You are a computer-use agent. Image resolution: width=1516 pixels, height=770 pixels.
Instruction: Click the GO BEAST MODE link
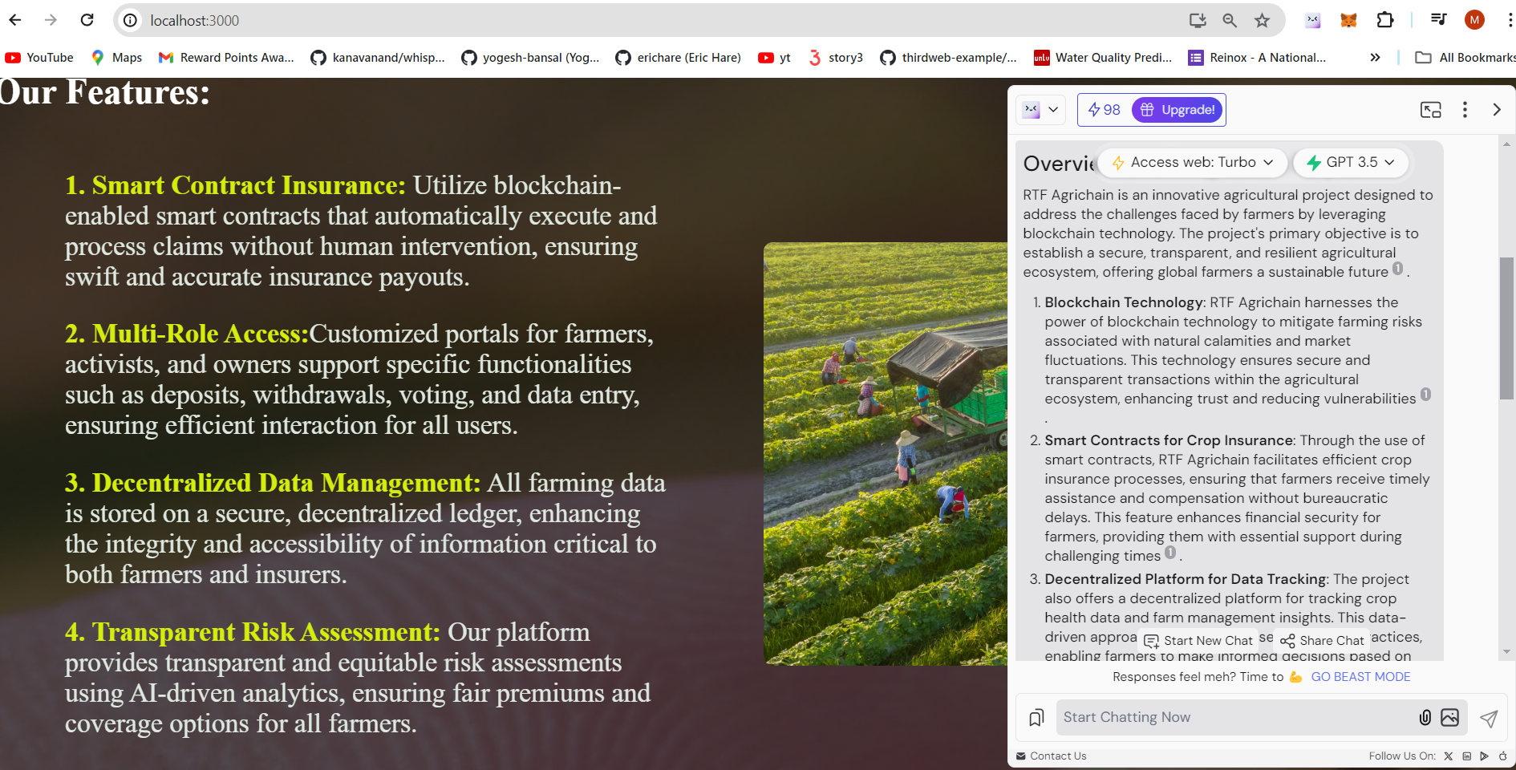coord(1360,676)
